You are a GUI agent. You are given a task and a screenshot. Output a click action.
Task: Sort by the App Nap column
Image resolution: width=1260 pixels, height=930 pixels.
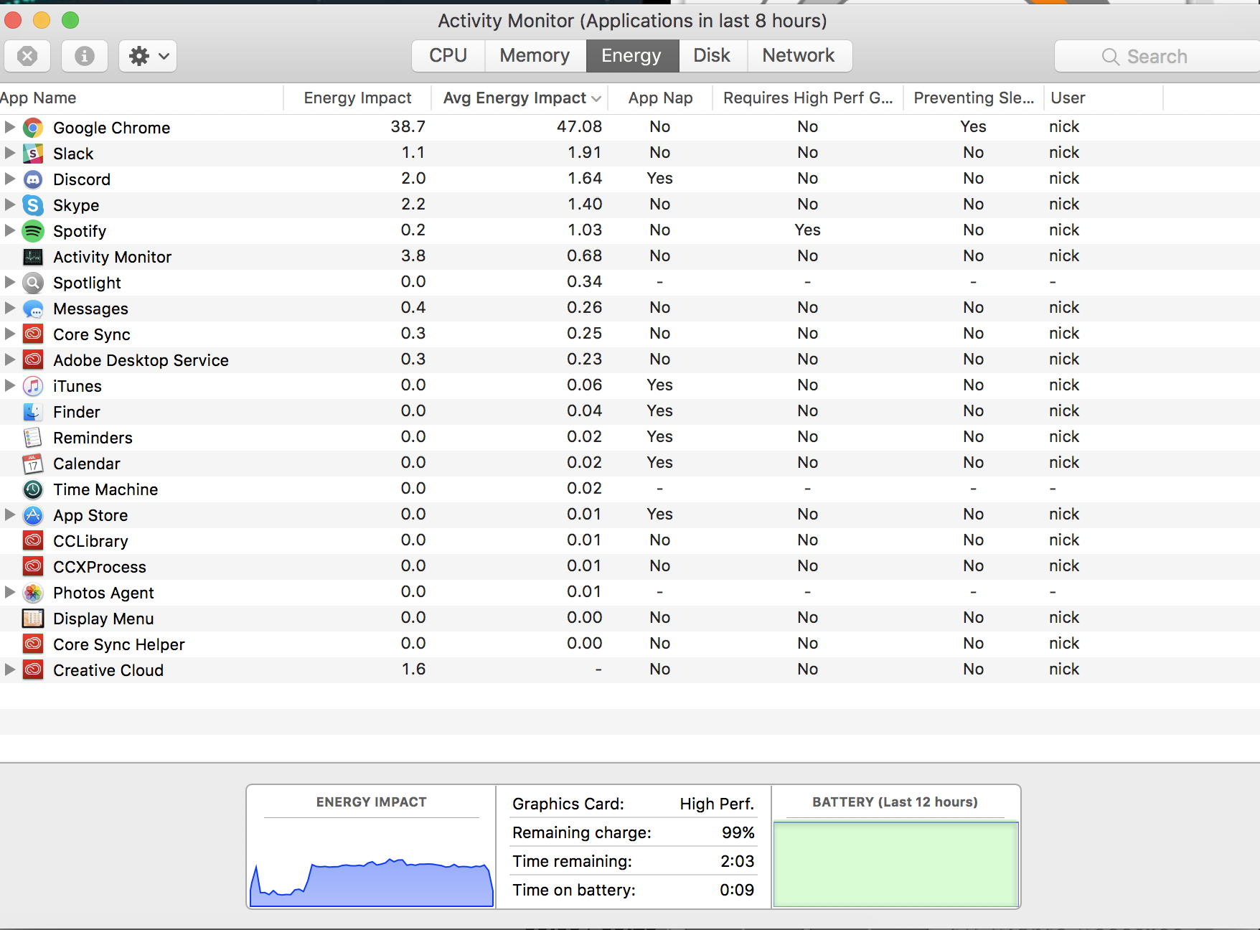point(660,98)
